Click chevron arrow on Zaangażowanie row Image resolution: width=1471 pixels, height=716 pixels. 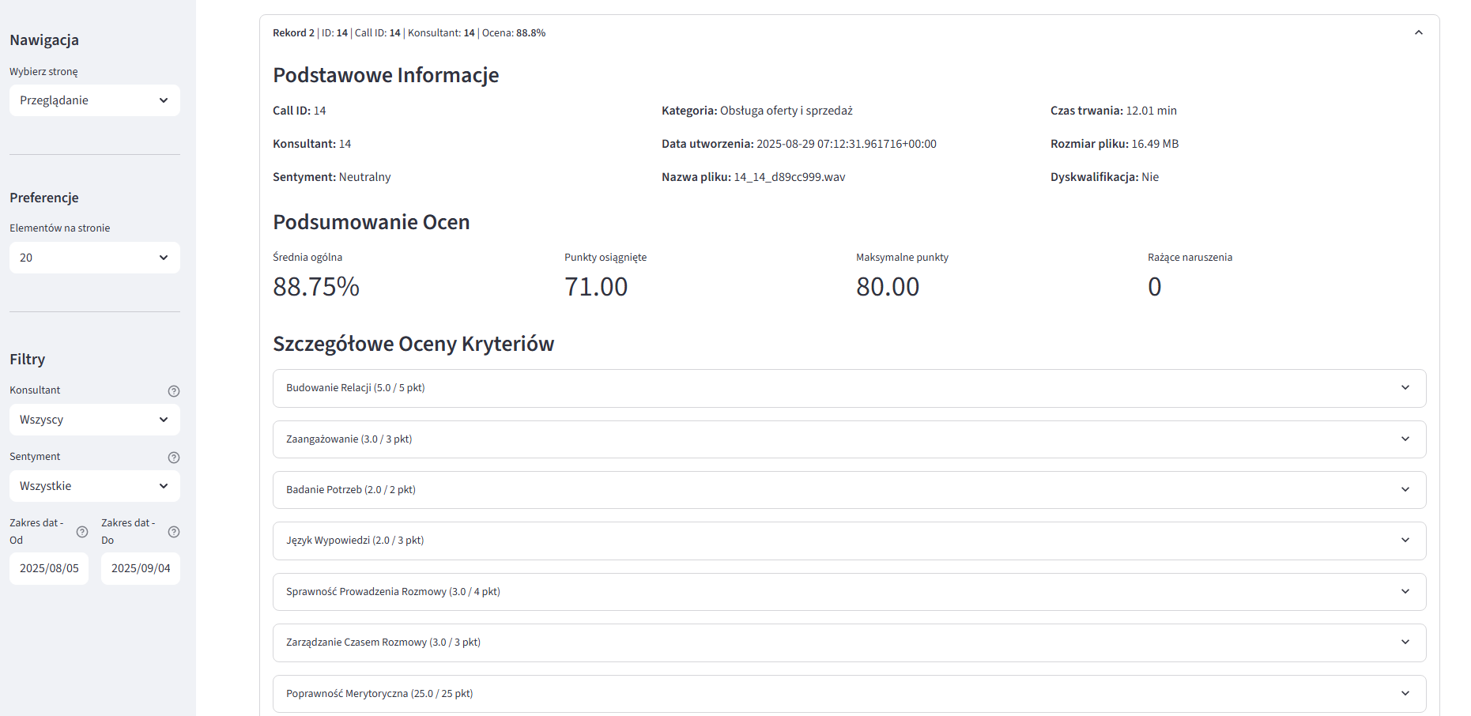(1405, 439)
